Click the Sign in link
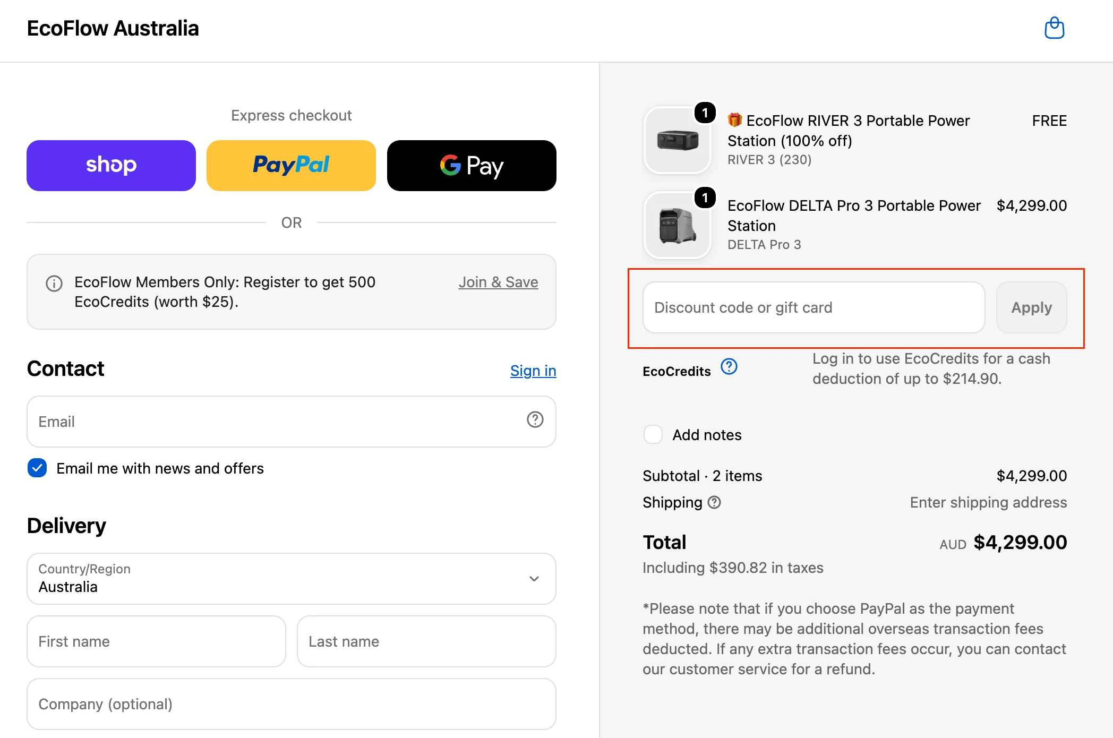This screenshot has width=1113, height=738. point(533,371)
